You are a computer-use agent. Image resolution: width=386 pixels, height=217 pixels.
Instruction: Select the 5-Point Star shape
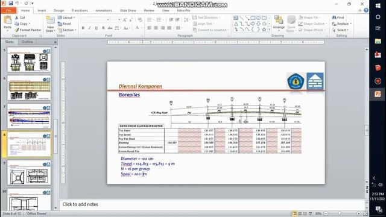(264, 30)
